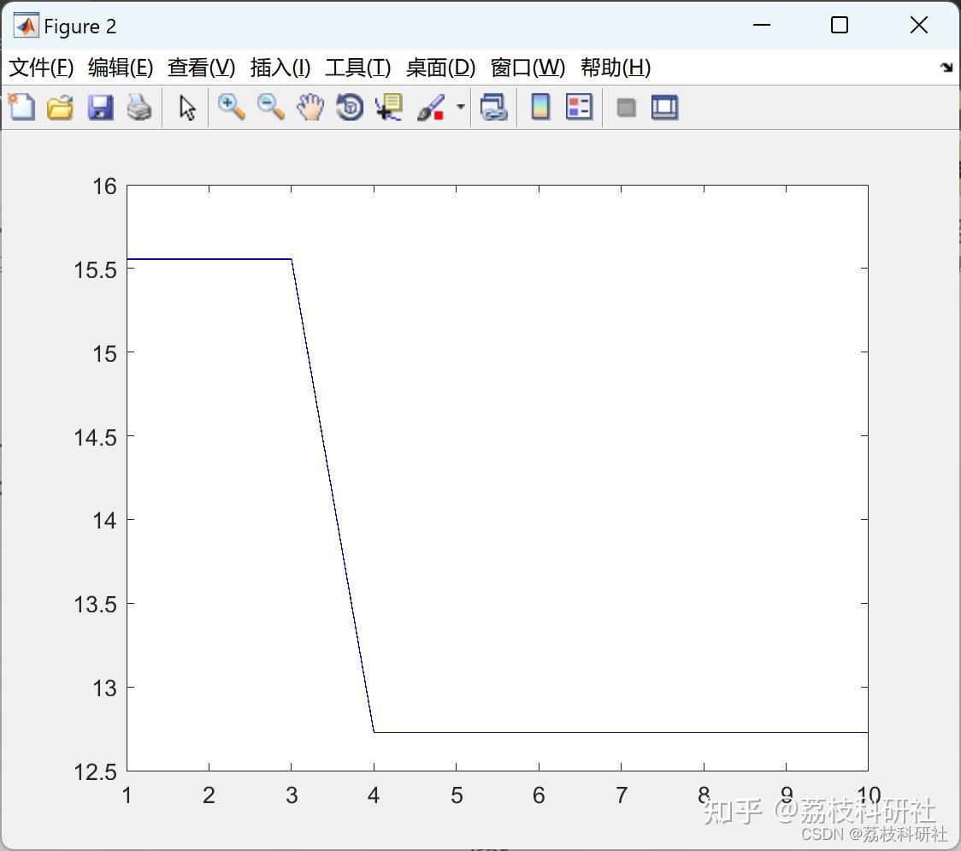Click x-axis tick label 5
The height and width of the screenshot is (851, 961).
457,795
